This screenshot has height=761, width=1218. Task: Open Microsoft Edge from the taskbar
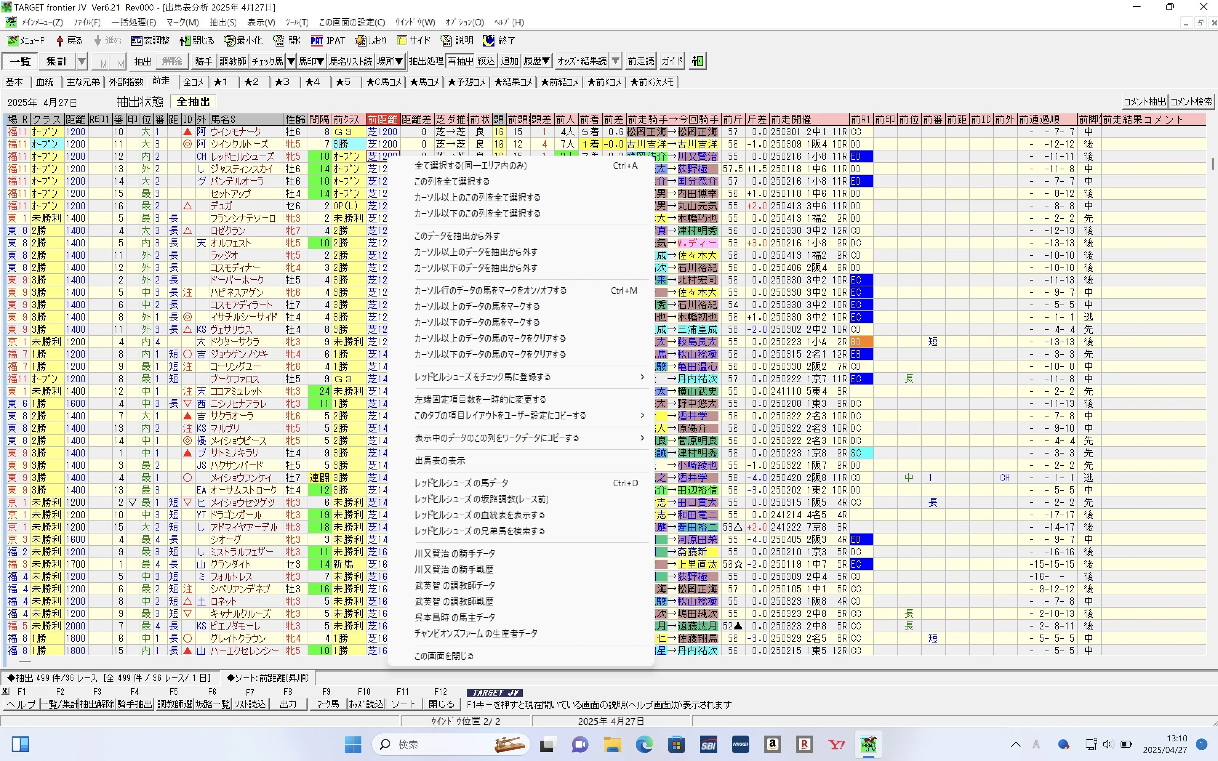tap(644, 744)
